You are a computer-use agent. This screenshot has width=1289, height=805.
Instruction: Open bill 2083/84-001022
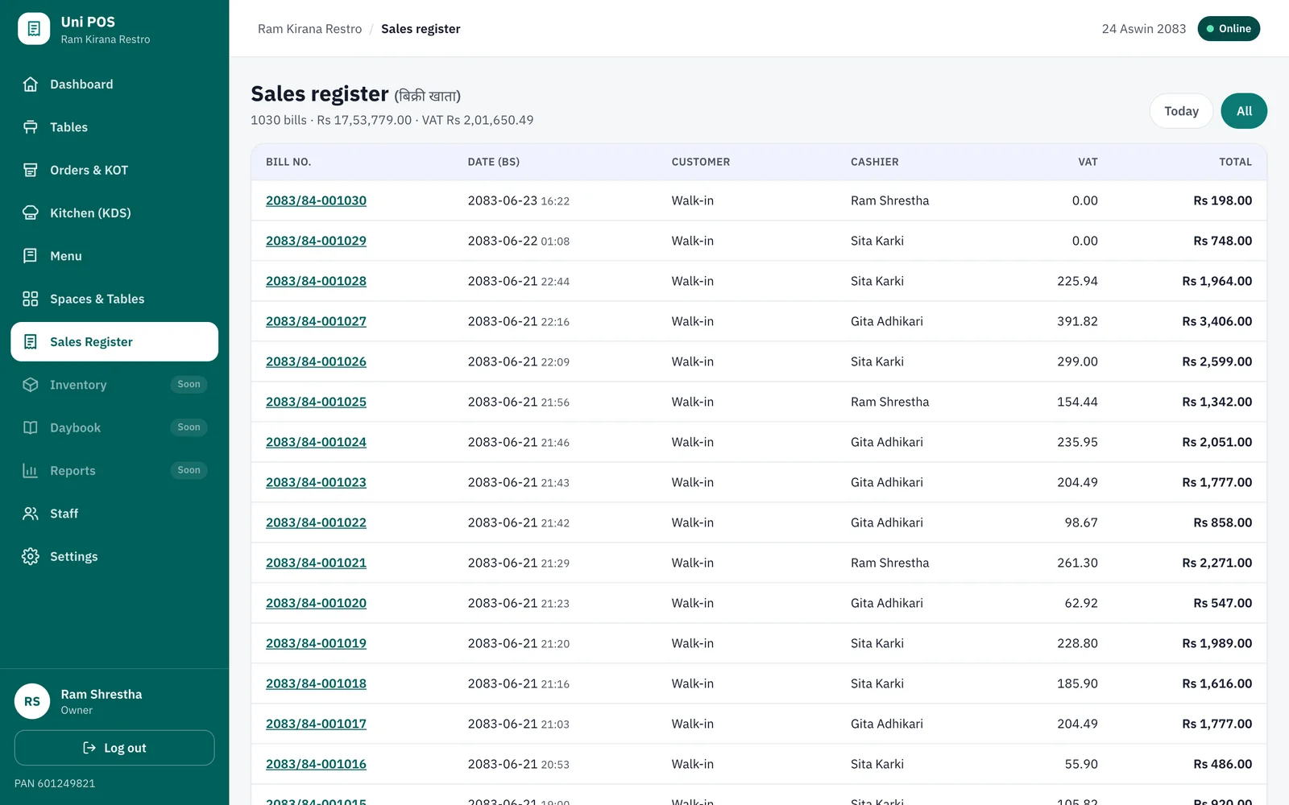[316, 522]
